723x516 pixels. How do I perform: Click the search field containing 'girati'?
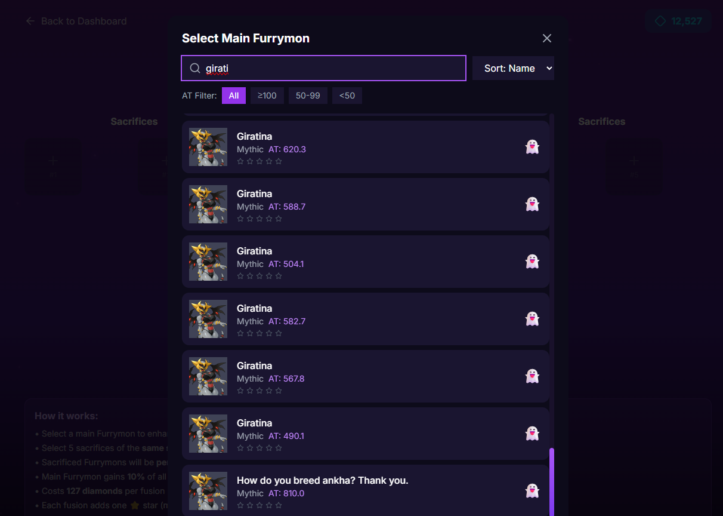[x=323, y=68]
